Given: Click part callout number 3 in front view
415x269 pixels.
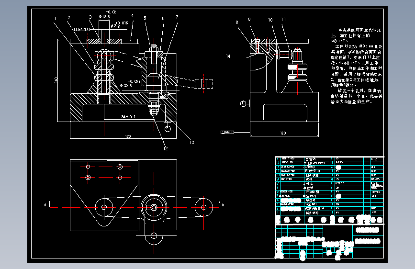Looking at the screenshot, I should coord(90,17).
